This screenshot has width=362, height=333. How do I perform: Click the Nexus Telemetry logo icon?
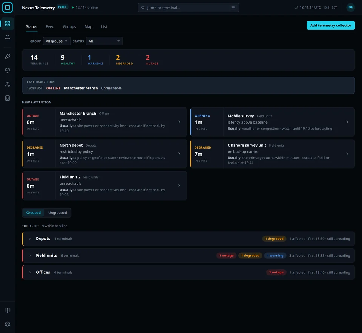point(8,8)
